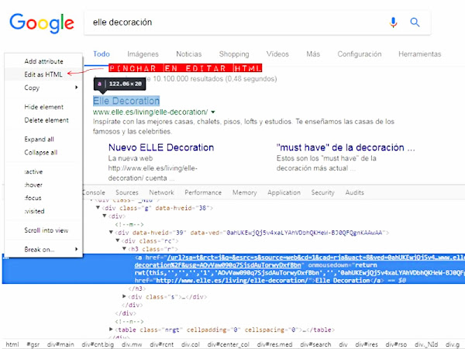Open the Todo results tab
Screen dimensions: 465x349
pos(102,54)
